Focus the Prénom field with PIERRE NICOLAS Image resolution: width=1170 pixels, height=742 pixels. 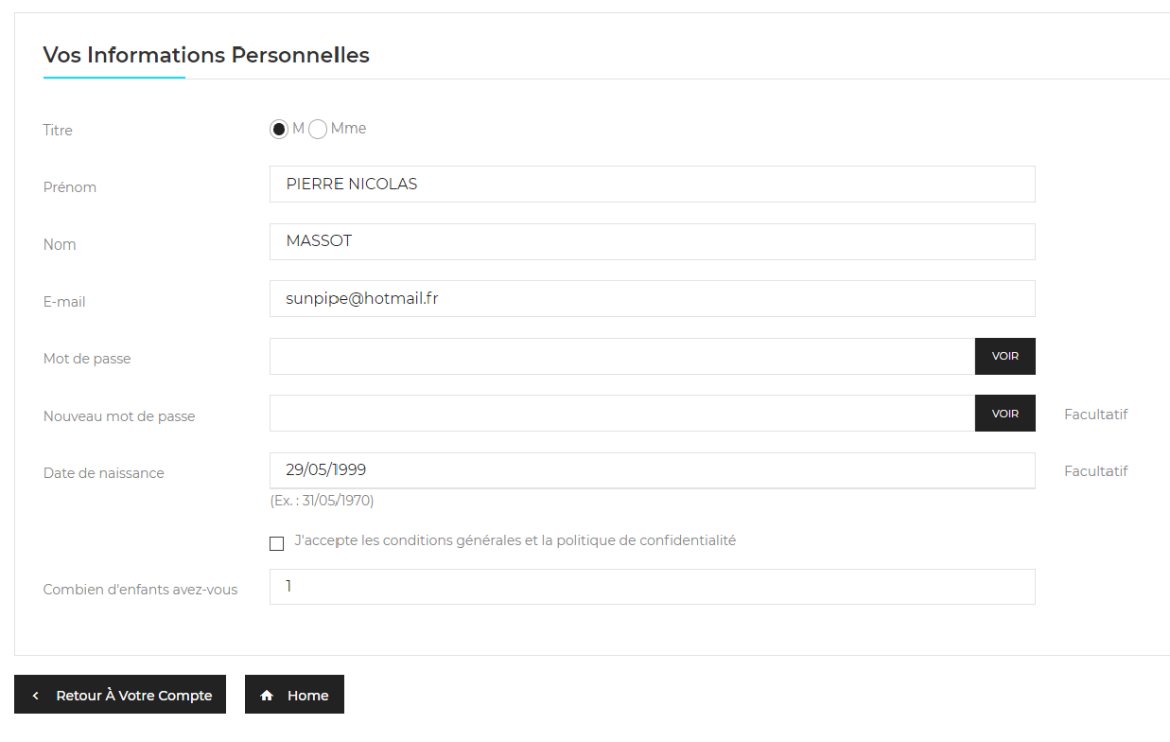[653, 185]
